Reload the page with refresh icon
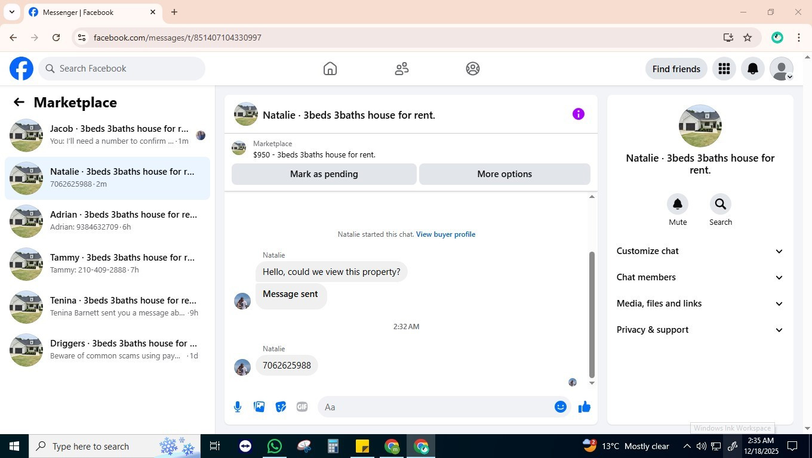 (56, 38)
